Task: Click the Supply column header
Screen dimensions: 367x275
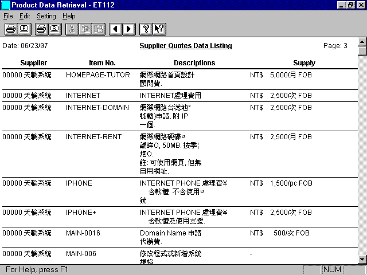Action: point(304,62)
